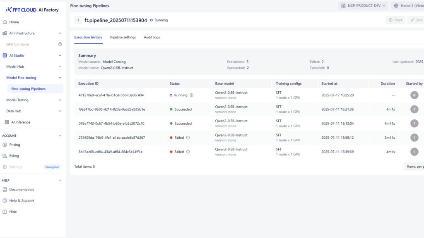Collapse the Model Fine-tuning chevron
The width and height of the screenshot is (424, 238).
(60, 78)
